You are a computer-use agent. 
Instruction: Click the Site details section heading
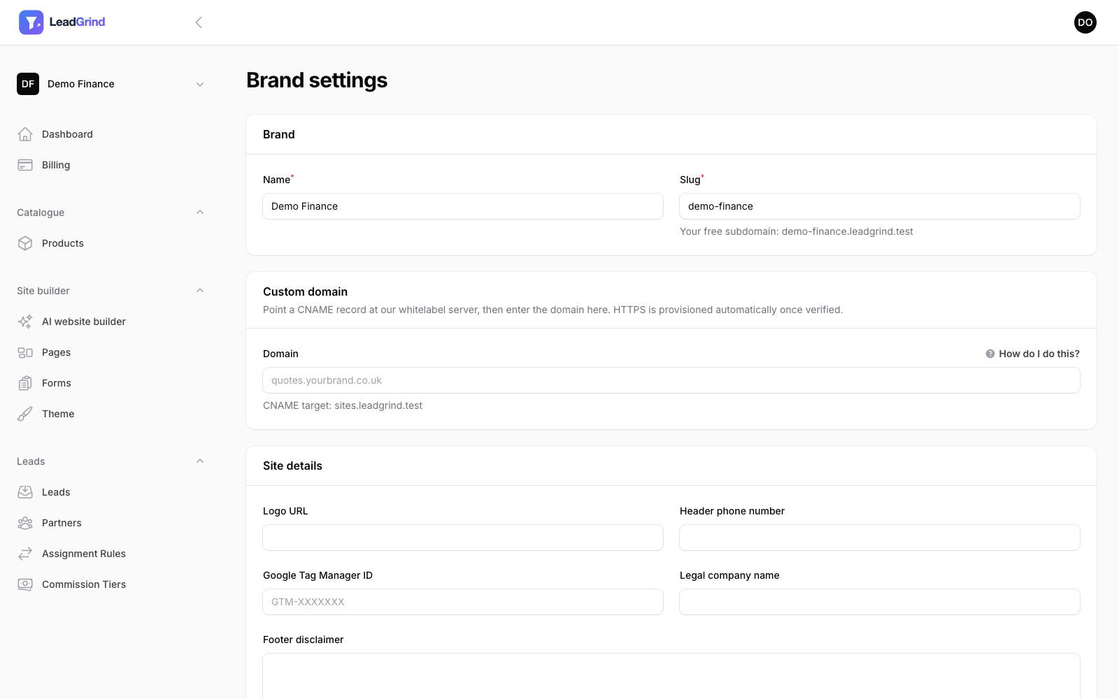pos(292,466)
